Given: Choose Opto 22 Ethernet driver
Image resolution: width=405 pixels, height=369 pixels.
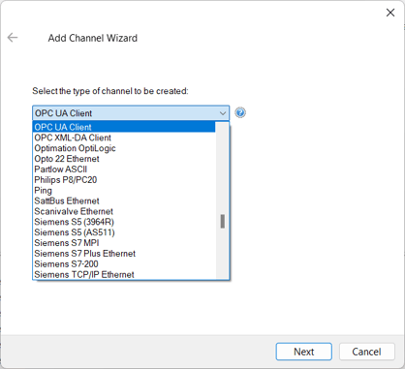Looking at the screenshot, I should click(x=124, y=159).
